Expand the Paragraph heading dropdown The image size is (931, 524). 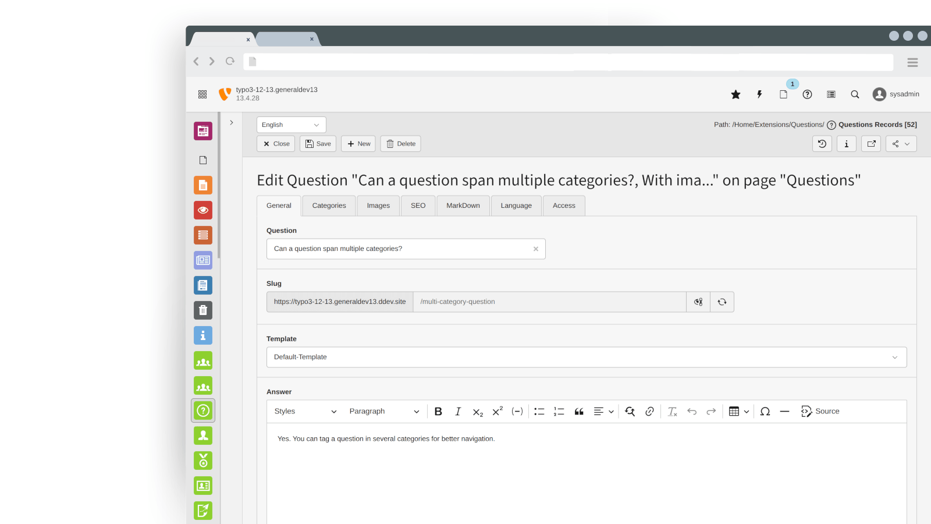pos(383,412)
